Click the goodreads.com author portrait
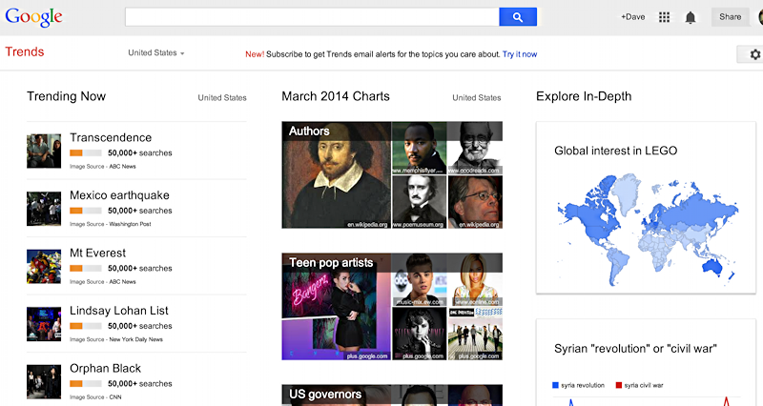763x406 pixels. pyautogui.click(x=475, y=148)
